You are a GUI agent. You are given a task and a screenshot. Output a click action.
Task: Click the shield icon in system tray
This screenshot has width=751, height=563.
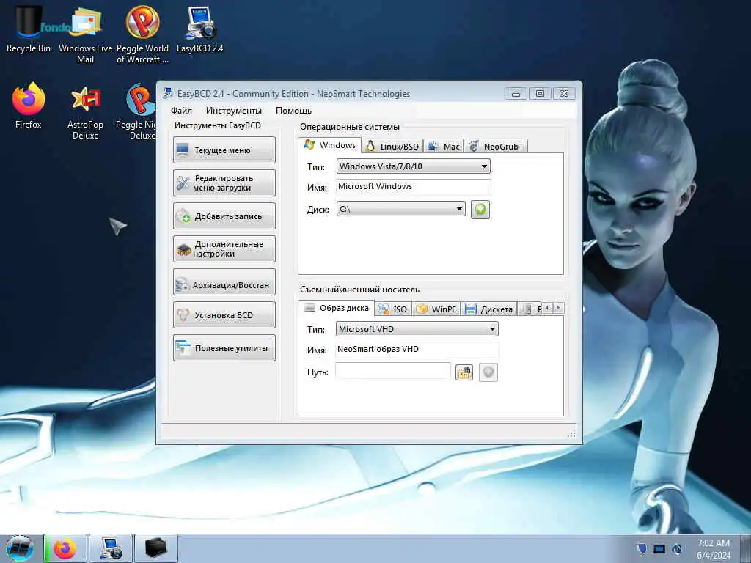click(642, 548)
